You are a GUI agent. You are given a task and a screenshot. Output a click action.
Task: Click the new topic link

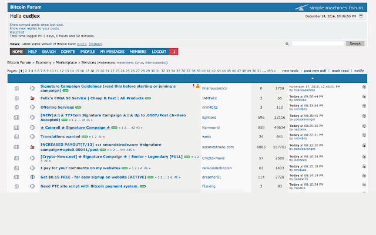290,70
